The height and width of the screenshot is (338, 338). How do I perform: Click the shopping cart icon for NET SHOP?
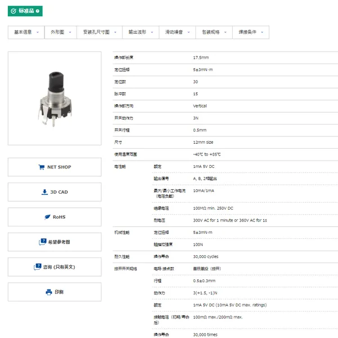point(41,167)
